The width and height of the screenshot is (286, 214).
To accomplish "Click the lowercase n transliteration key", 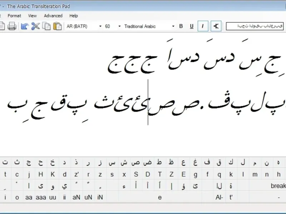I will click(x=267, y=174).
